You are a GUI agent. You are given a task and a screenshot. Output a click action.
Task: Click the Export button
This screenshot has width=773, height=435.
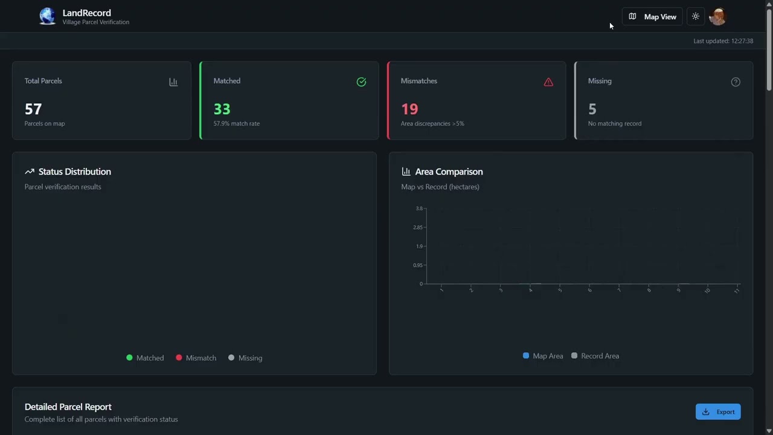click(x=718, y=411)
